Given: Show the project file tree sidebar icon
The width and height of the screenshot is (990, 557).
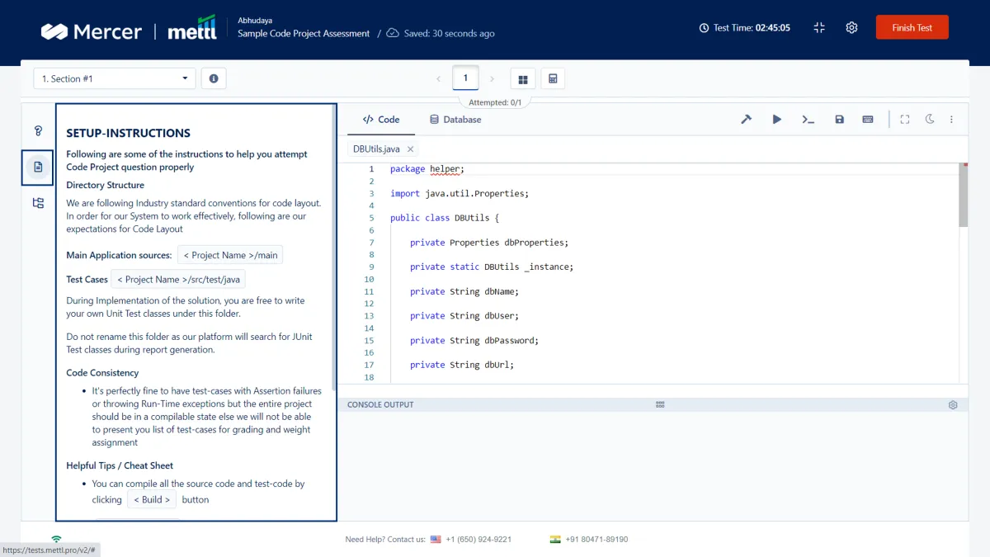Looking at the screenshot, I should [x=38, y=203].
